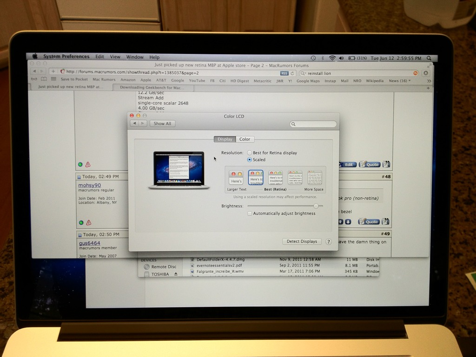
Task: Select 'Best for Retina display' resolution
Action: pyautogui.click(x=249, y=152)
